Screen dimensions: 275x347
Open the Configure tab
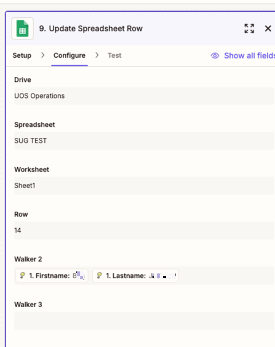(70, 55)
